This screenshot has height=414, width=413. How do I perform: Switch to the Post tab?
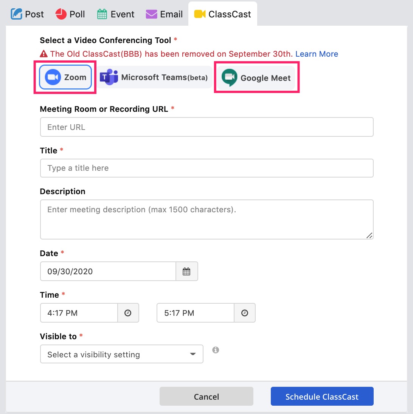click(x=27, y=14)
